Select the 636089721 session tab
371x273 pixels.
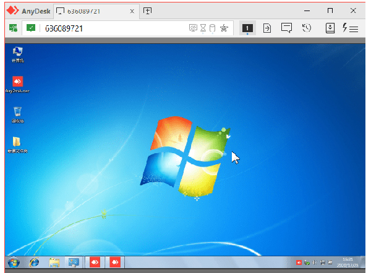click(x=92, y=10)
